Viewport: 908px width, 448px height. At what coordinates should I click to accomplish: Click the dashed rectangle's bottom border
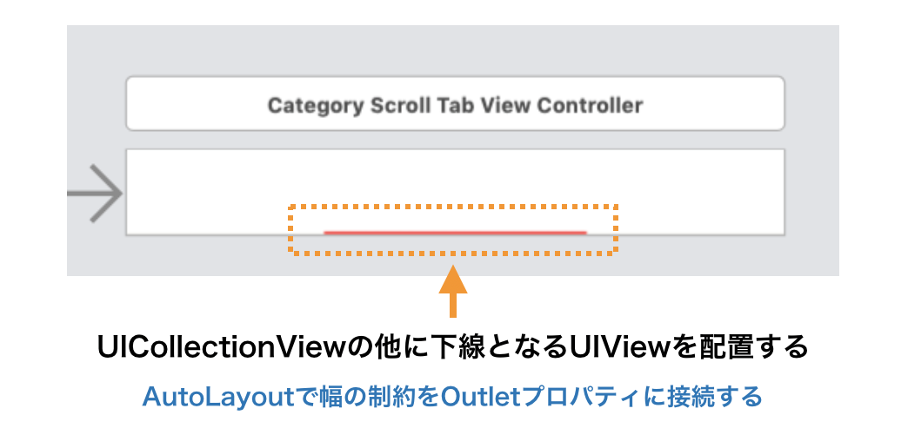click(x=453, y=254)
